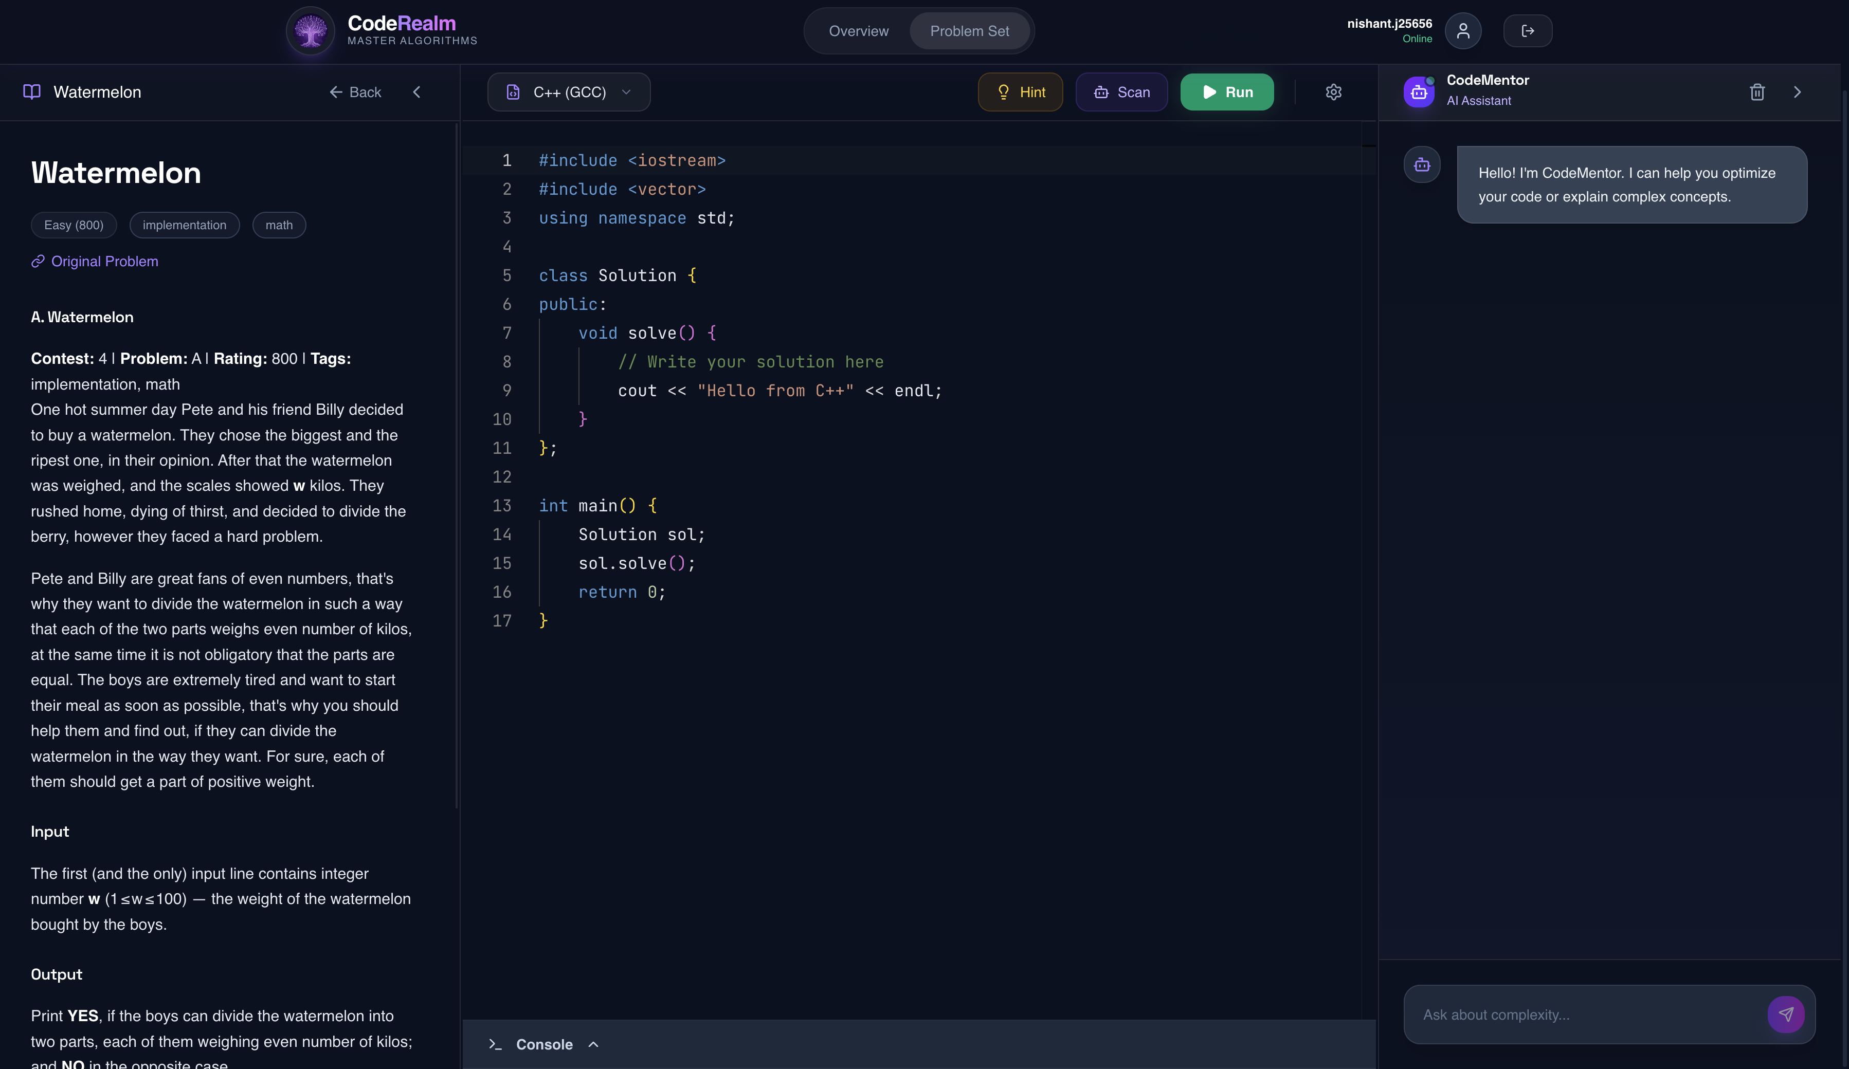Collapse the Console panel
Image resolution: width=1849 pixels, height=1069 pixels.
[593, 1044]
